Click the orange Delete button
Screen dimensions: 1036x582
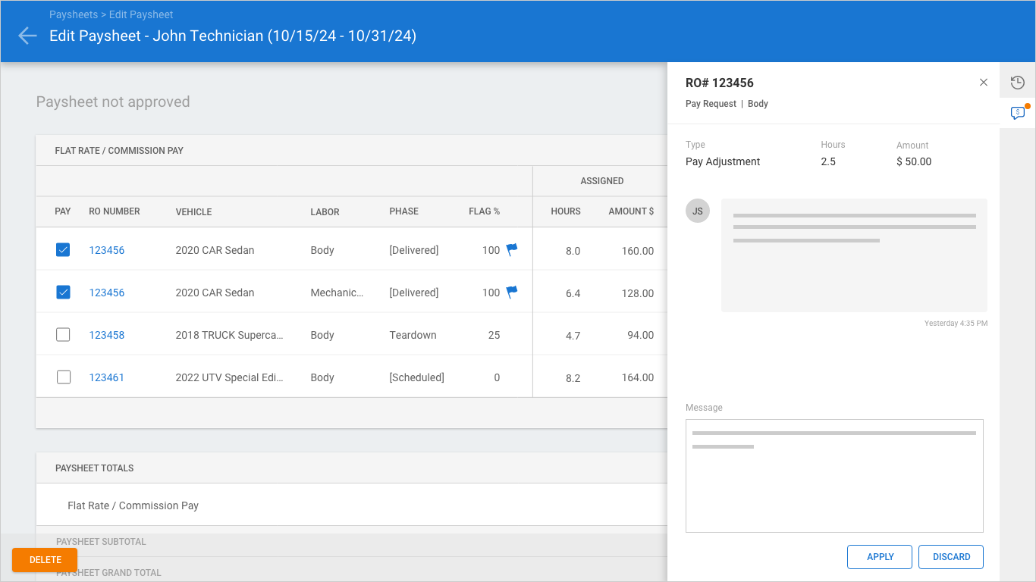45,560
